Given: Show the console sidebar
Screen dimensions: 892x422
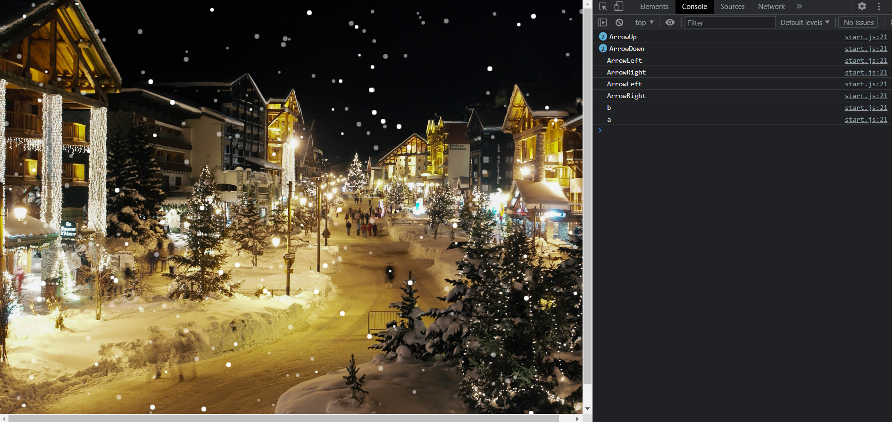Looking at the screenshot, I should [x=602, y=22].
